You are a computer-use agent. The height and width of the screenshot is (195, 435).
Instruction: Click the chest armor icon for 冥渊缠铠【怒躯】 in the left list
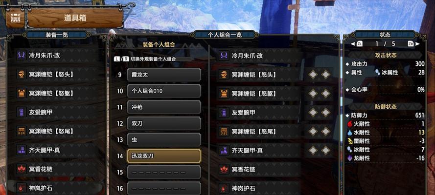(x=21, y=93)
